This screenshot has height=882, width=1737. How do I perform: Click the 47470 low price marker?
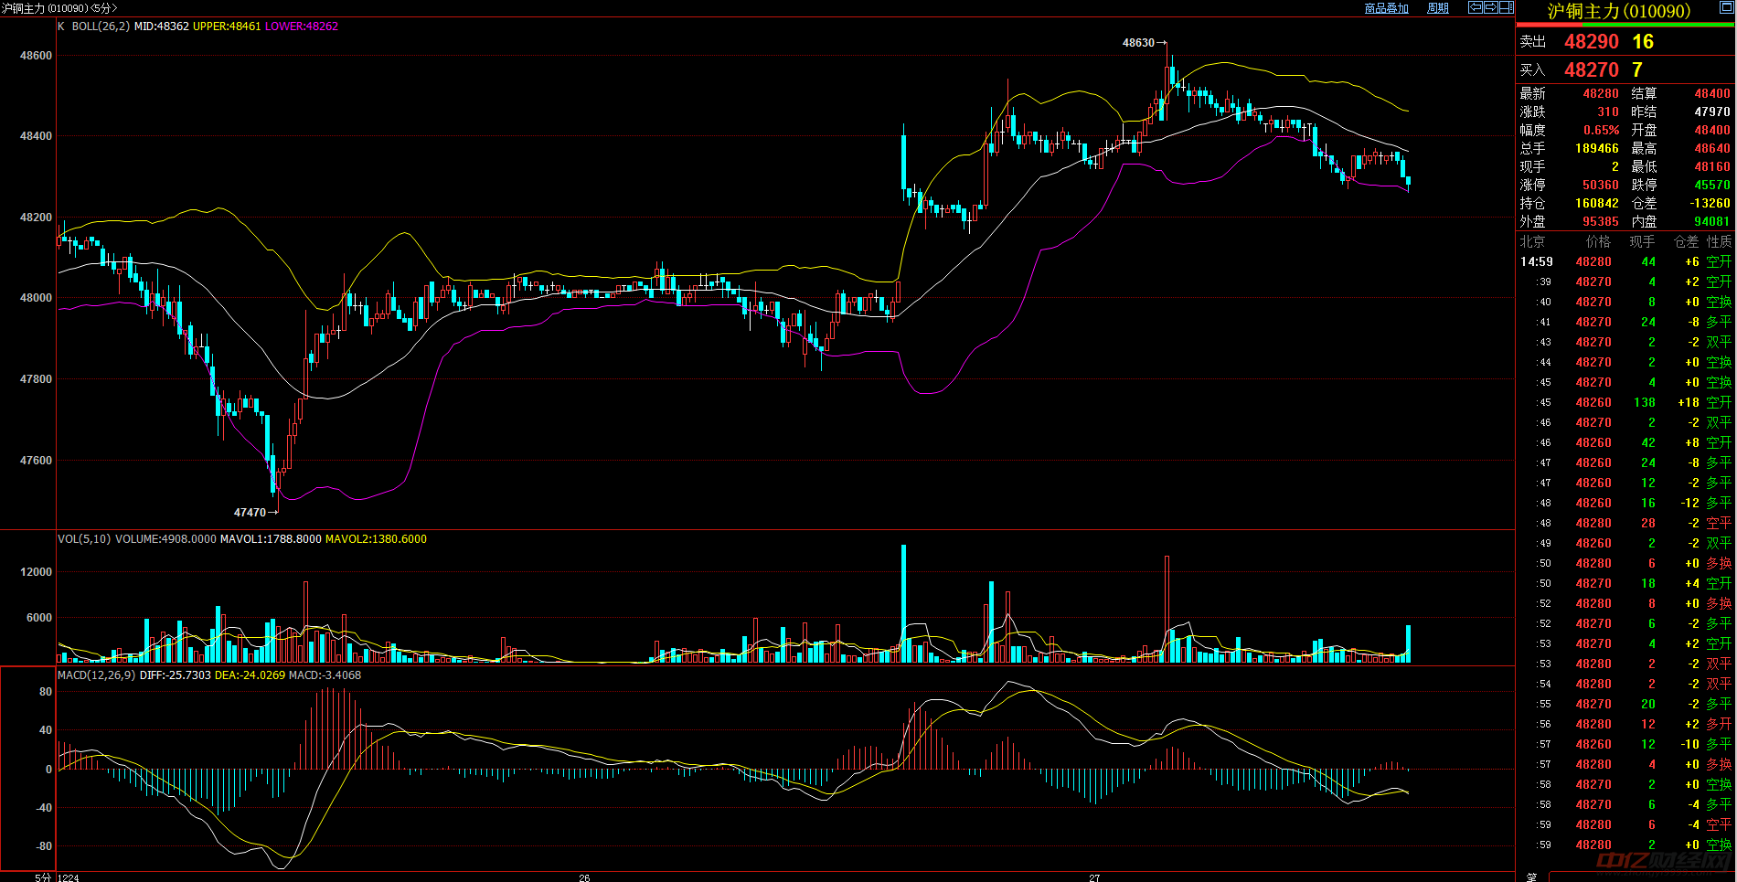(250, 513)
